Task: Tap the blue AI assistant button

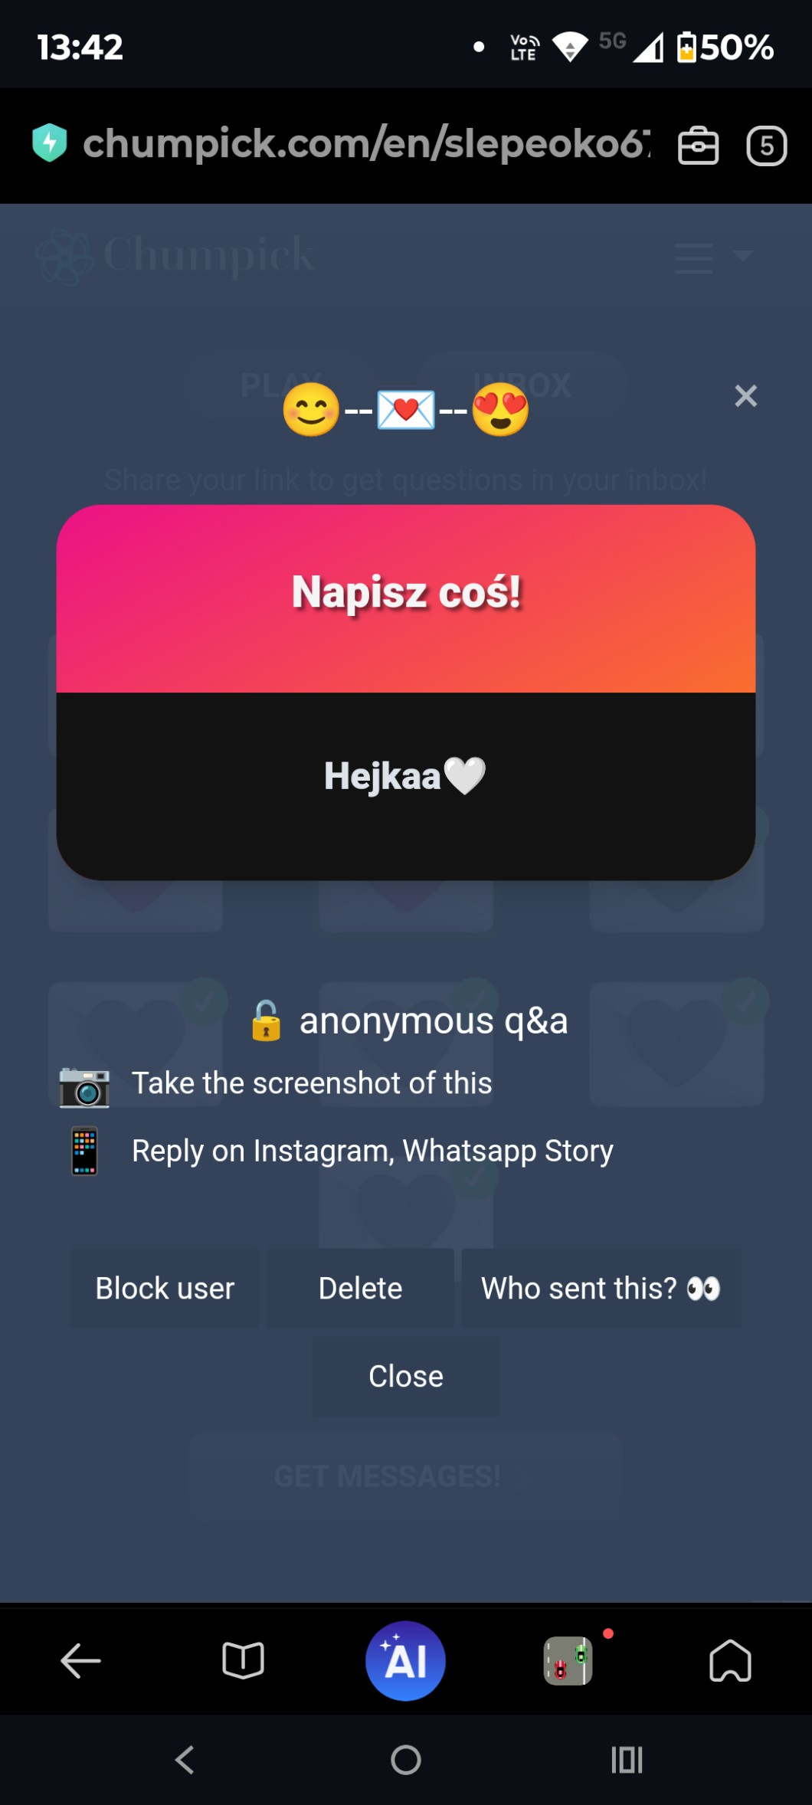Action: [405, 1660]
